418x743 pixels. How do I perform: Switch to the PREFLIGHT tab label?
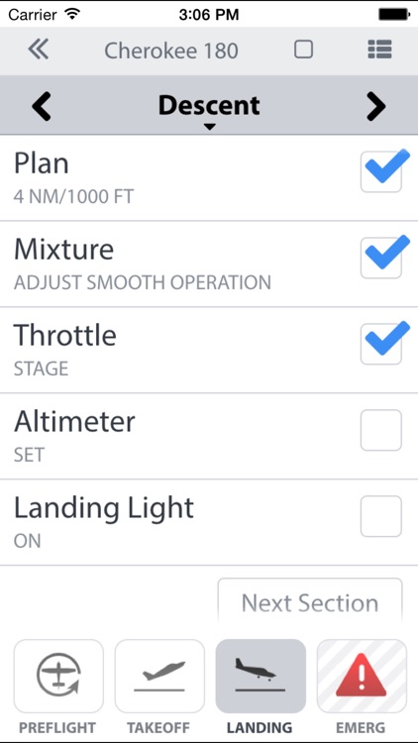pyautogui.click(x=57, y=728)
